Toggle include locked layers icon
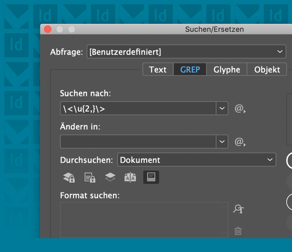The width and height of the screenshot is (292, 252). pyautogui.click(x=69, y=178)
